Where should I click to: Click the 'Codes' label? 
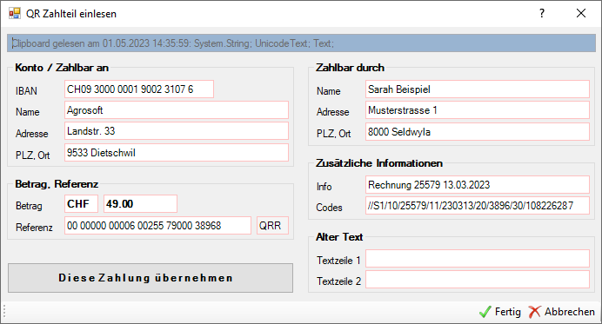pyautogui.click(x=329, y=208)
